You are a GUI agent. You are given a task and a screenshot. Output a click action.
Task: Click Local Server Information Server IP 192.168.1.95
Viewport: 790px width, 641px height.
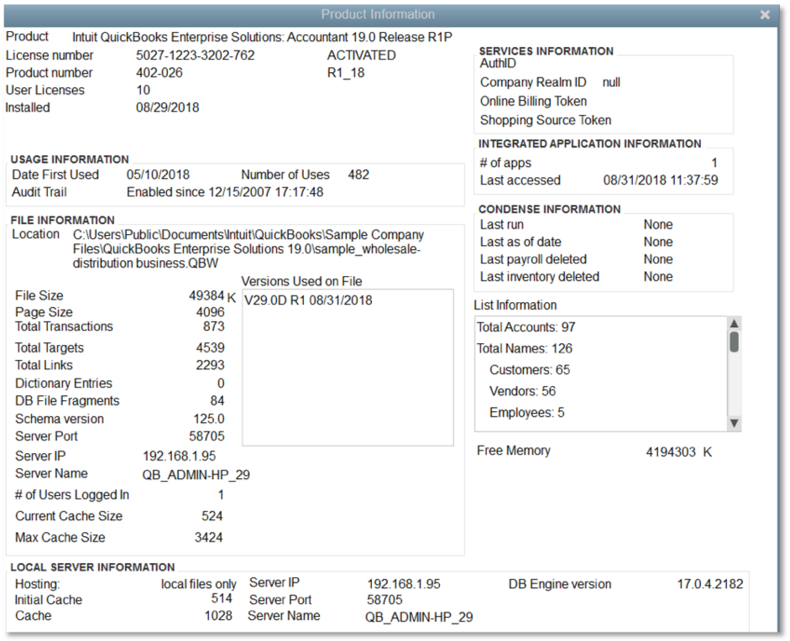pyautogui.click(x=404, y=584)
